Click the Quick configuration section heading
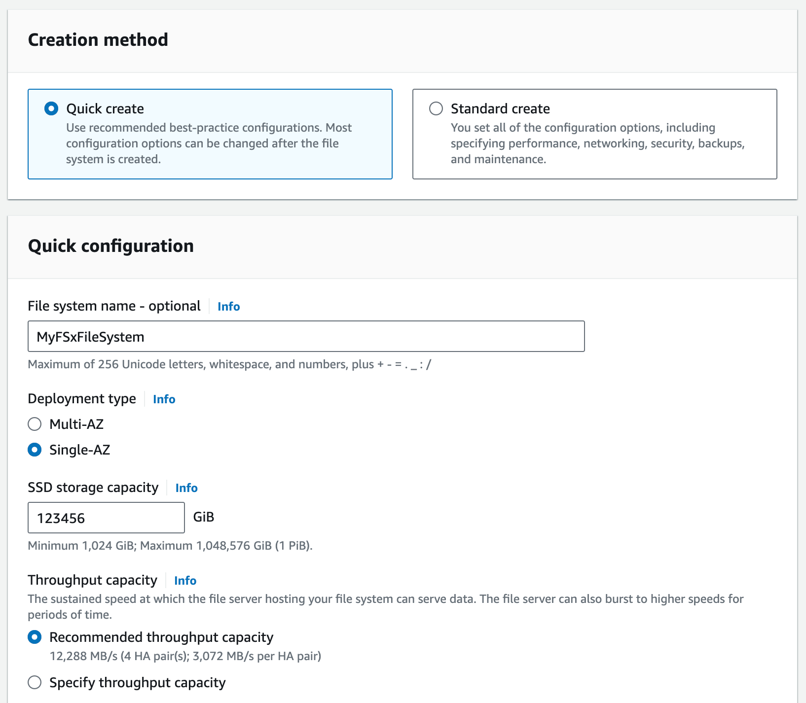The width and height of the screenshot is (806, 703). 111,246
